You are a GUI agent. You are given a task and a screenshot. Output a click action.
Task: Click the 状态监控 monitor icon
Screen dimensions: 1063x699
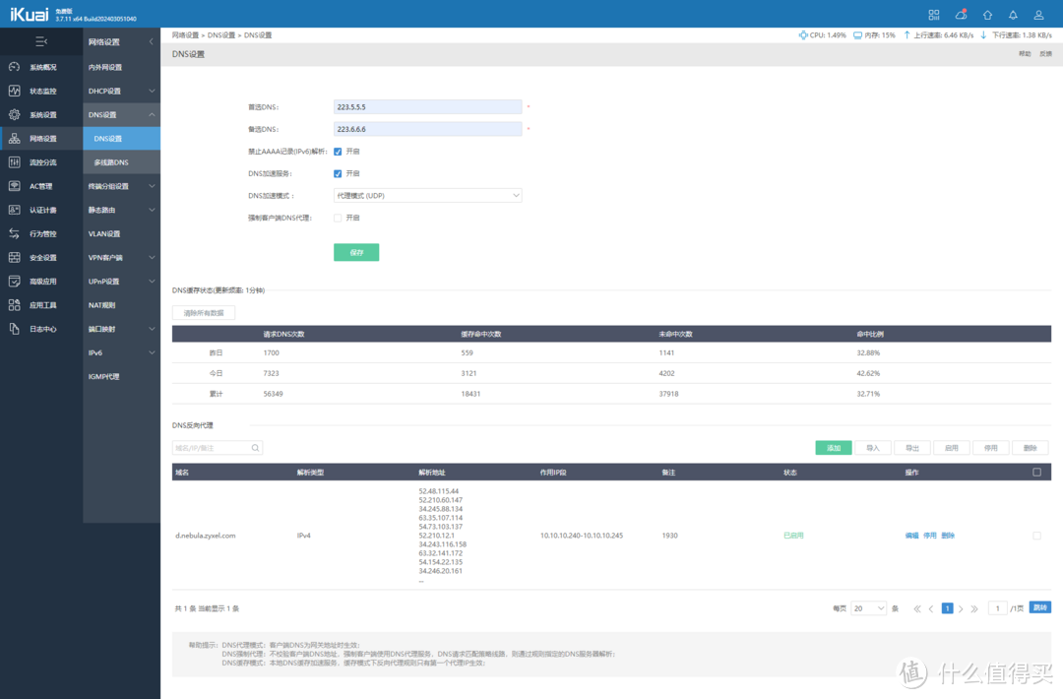pos(14,91)
